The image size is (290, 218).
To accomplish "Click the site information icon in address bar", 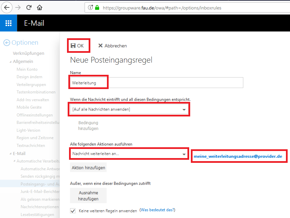I will click(90, 7).
